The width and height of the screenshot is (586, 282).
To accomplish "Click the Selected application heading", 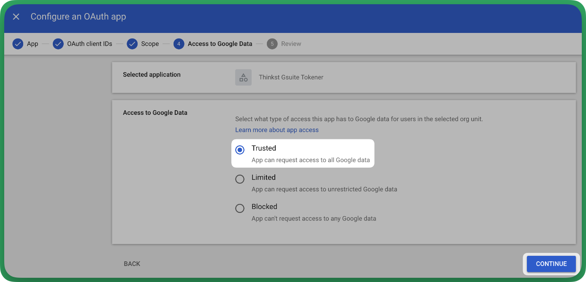I will tap(152, 75).
